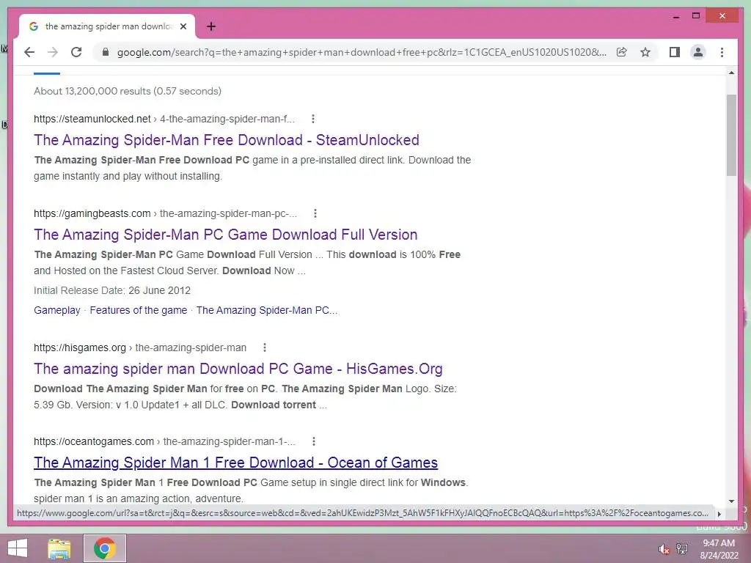This screenshot has height=563, width=751.
Task: Share this page using the share icon
Action: point(621,52)
